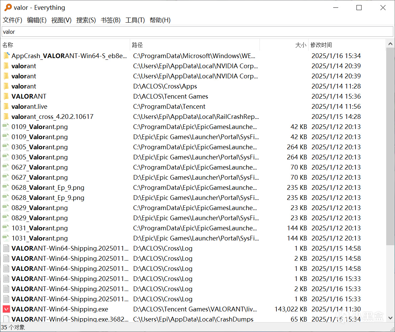Screen dimensions: 395x332
Task: Click the vertical scrollbar thumb
Action: 390,147
